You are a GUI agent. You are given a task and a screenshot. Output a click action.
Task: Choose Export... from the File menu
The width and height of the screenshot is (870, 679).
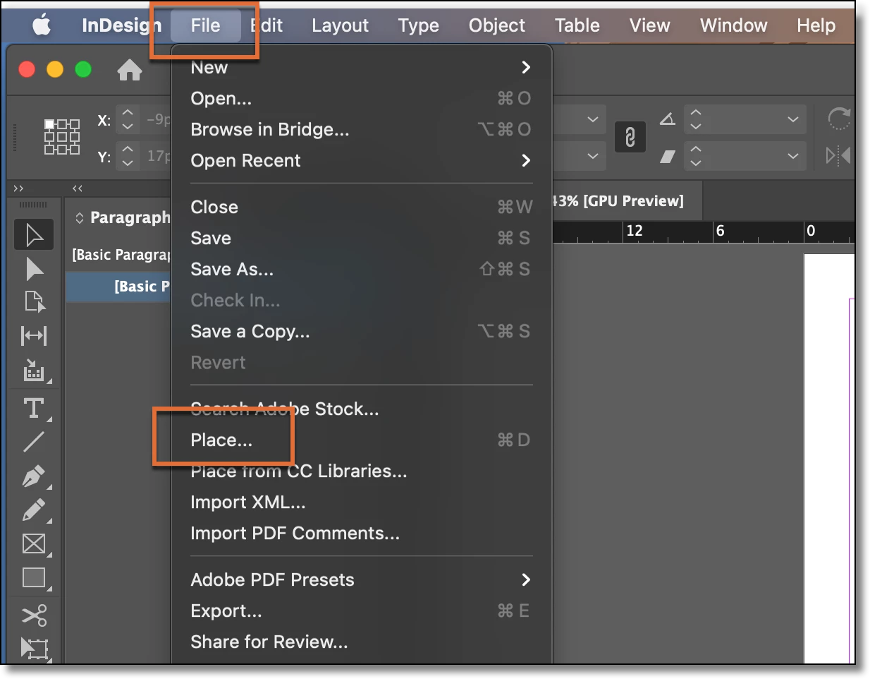[x=361, y=611]
